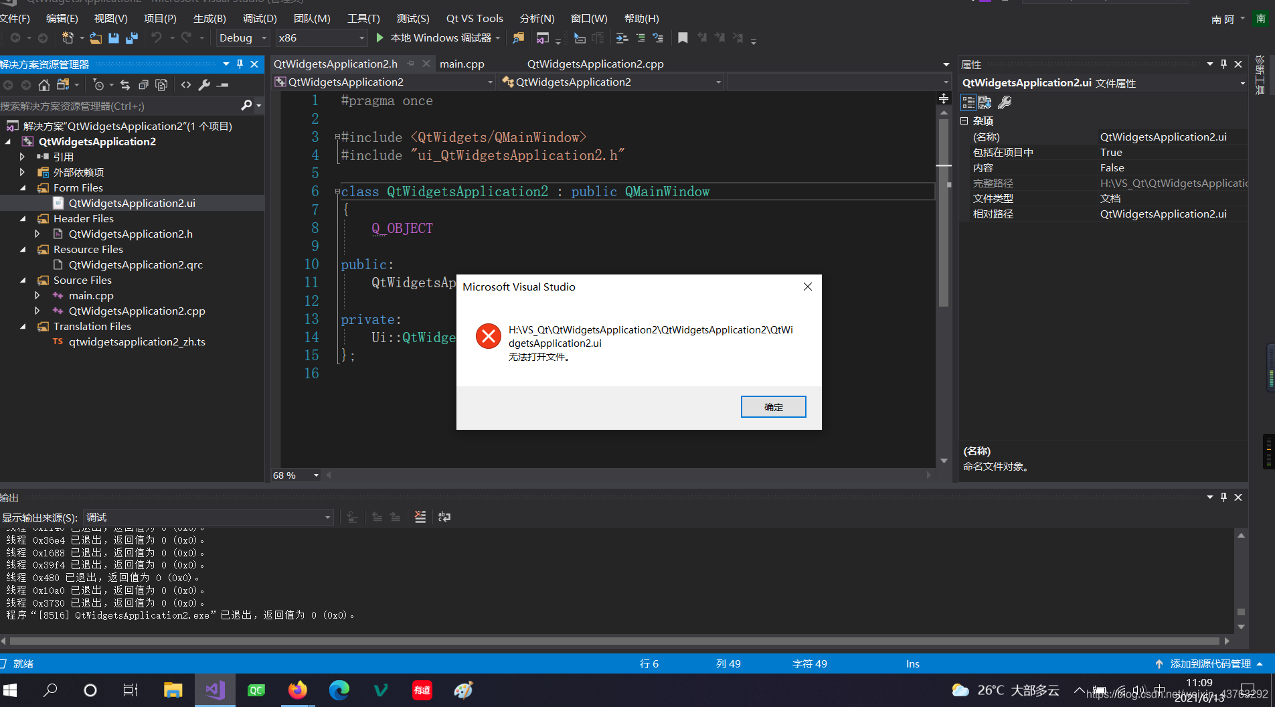The image size is (1275, 707).
Task: Click the categorized view icon in Properties
Action: coord(968,102)
